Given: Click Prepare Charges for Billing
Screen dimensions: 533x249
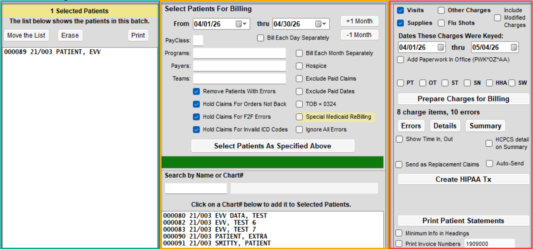Looking at the screenshot, I should (463, 99).
